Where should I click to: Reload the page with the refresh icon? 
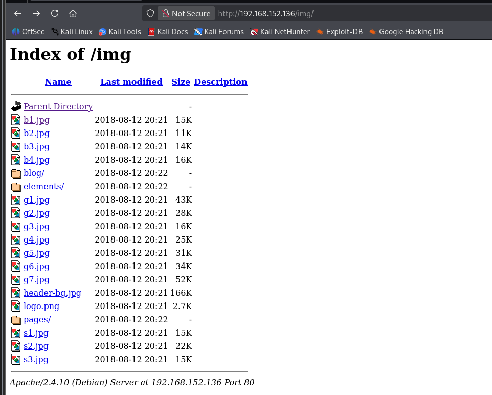pyautogui.click(x=54, y=13)
